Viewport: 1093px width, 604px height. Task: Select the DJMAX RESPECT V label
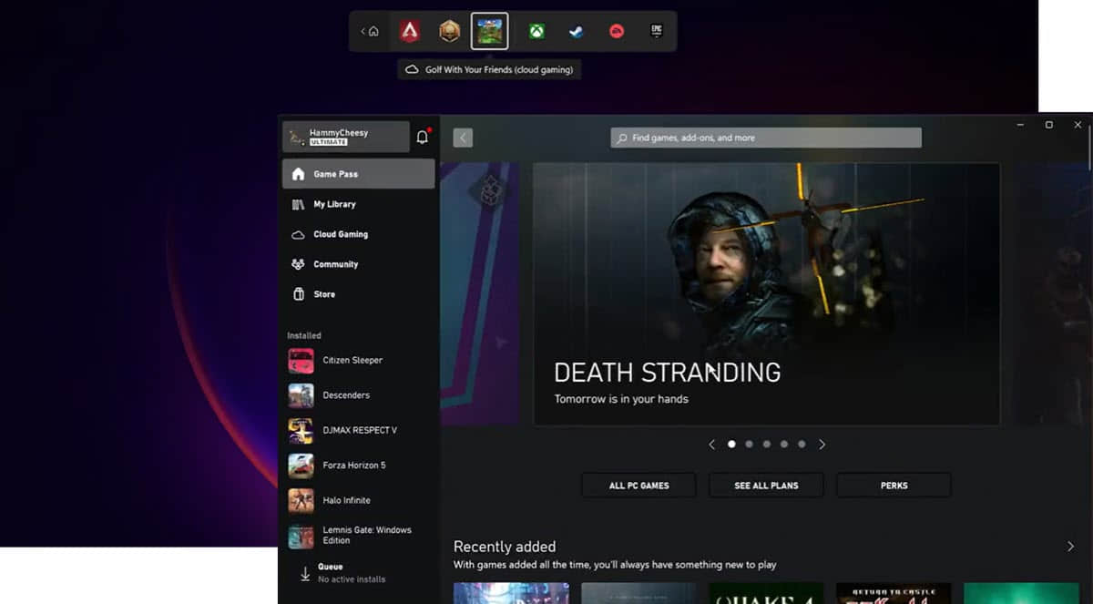(360, 430)
